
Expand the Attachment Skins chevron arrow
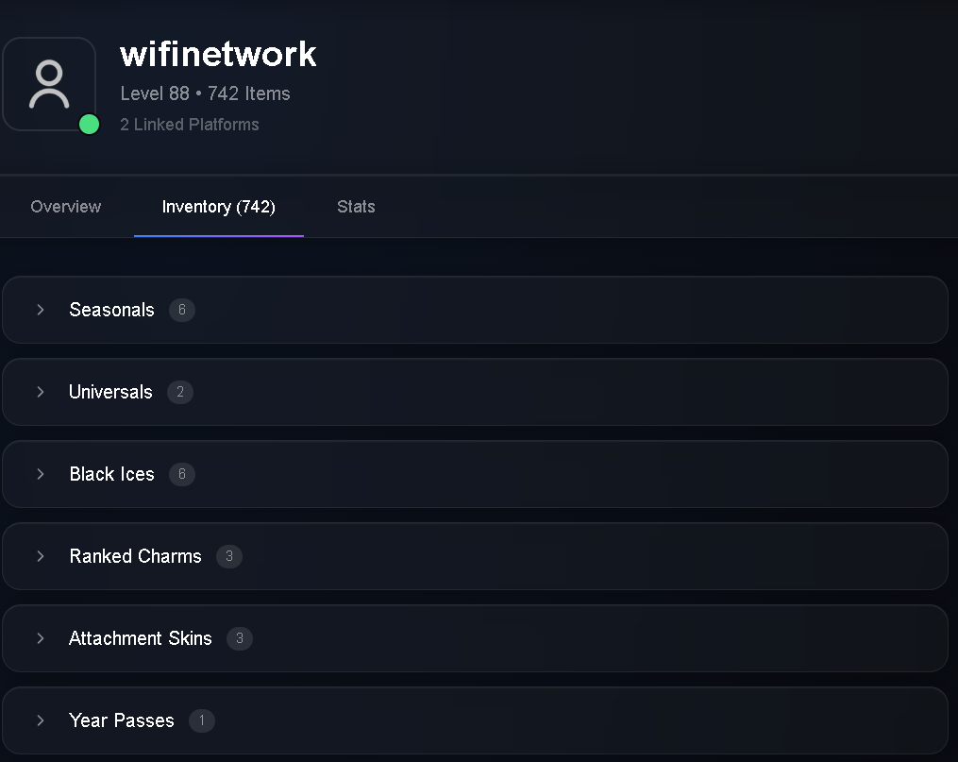[x=41, y=638]
